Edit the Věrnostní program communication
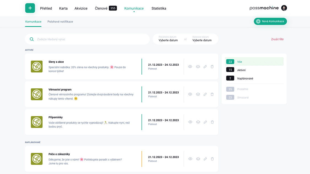 [205, 94]
